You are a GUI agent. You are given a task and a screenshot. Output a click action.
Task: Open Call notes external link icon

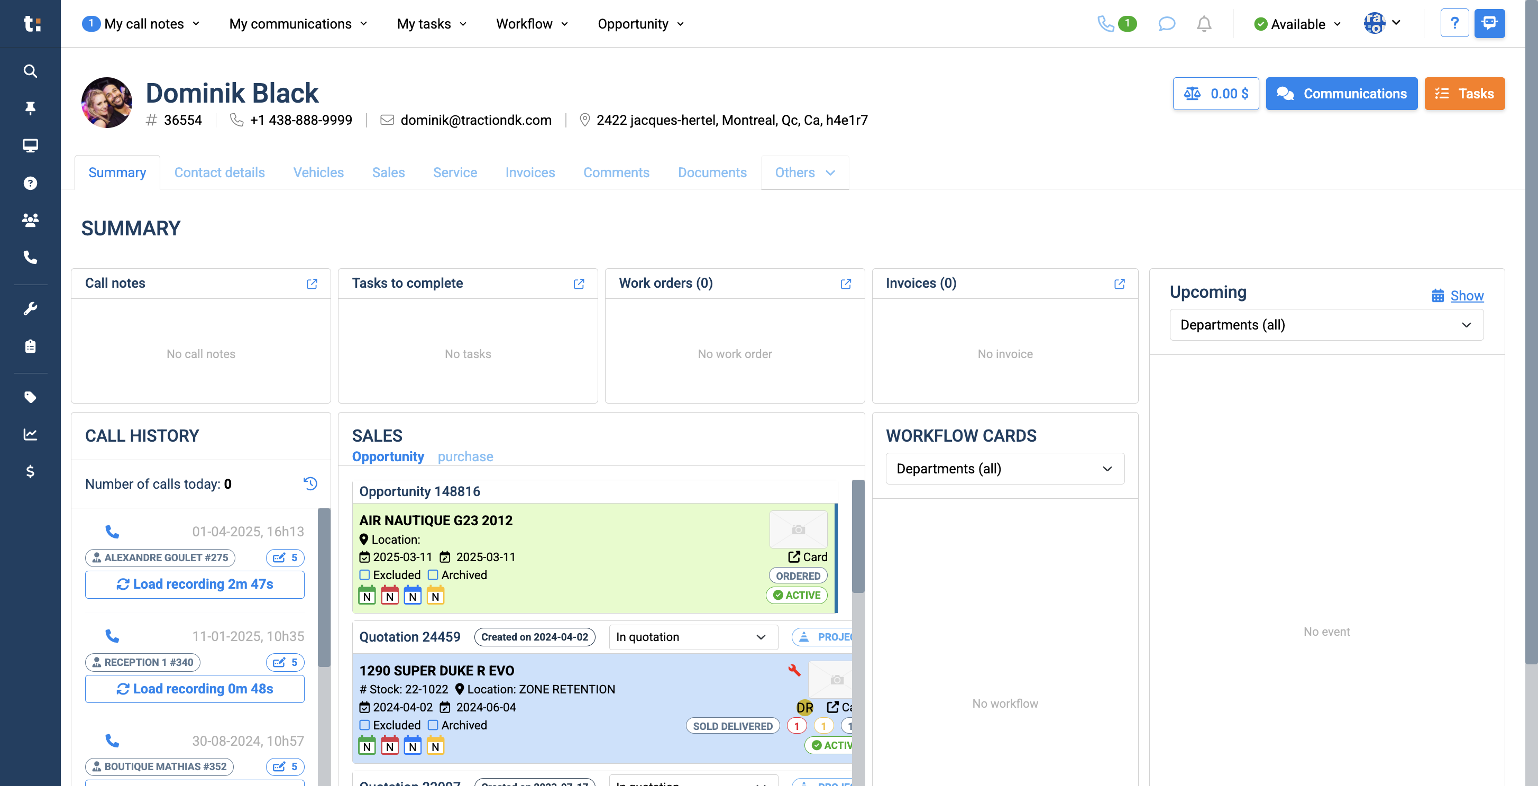[x=312, y=284]
